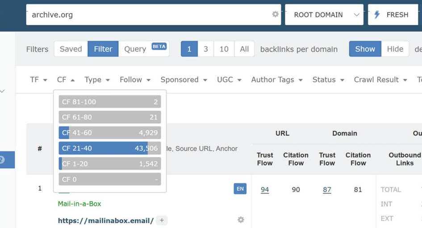Choose CF 41-60 filter range
Image resolution: width=422 pixels, height=228 pixels.
coord(110,133)
